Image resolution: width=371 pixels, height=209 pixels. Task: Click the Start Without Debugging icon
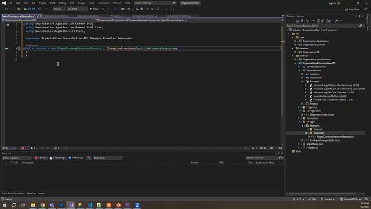(103, 9)
